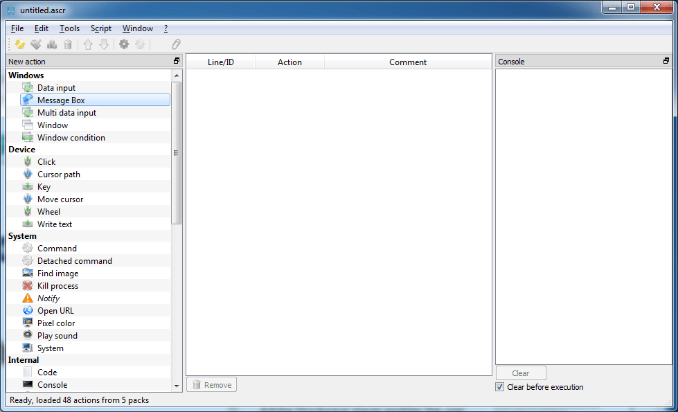The width and height of the screenshot is (678, 412).
Task: Create a new action with the puzzle icon
Action: coord(19,44)
